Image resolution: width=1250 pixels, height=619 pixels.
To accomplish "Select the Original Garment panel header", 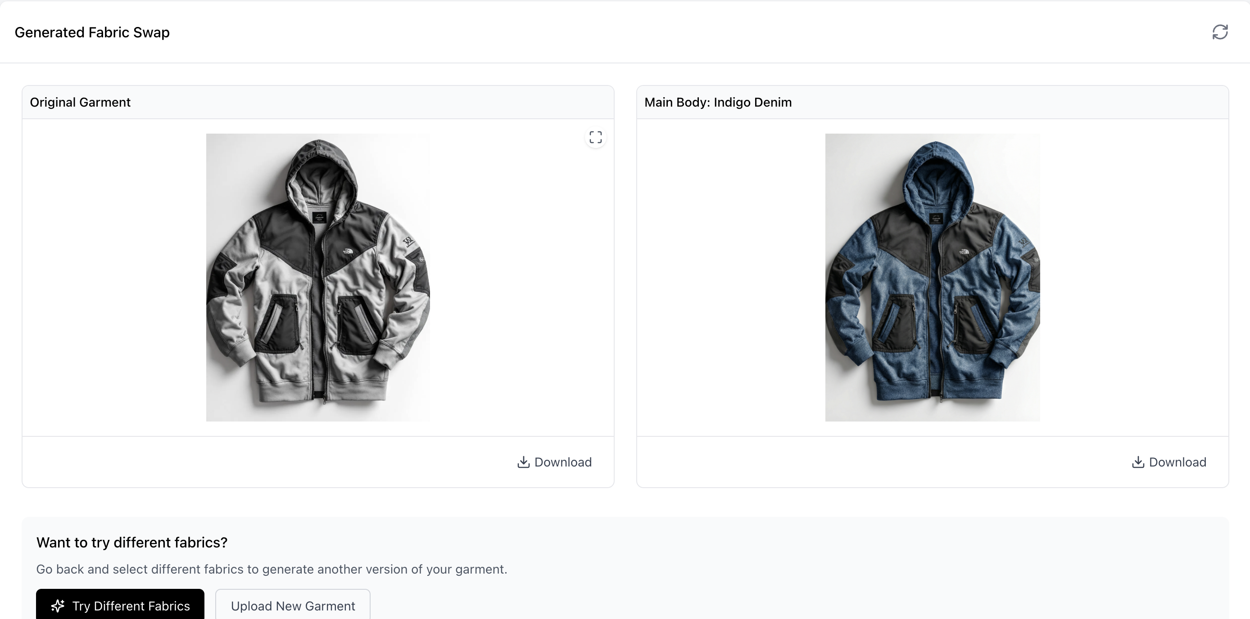I will point(80,102).
